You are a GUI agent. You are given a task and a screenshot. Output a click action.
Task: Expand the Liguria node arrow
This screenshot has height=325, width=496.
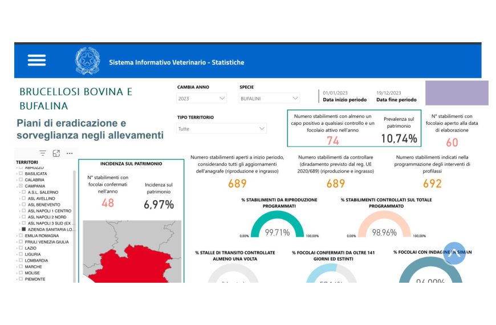[x=17, y=254]
